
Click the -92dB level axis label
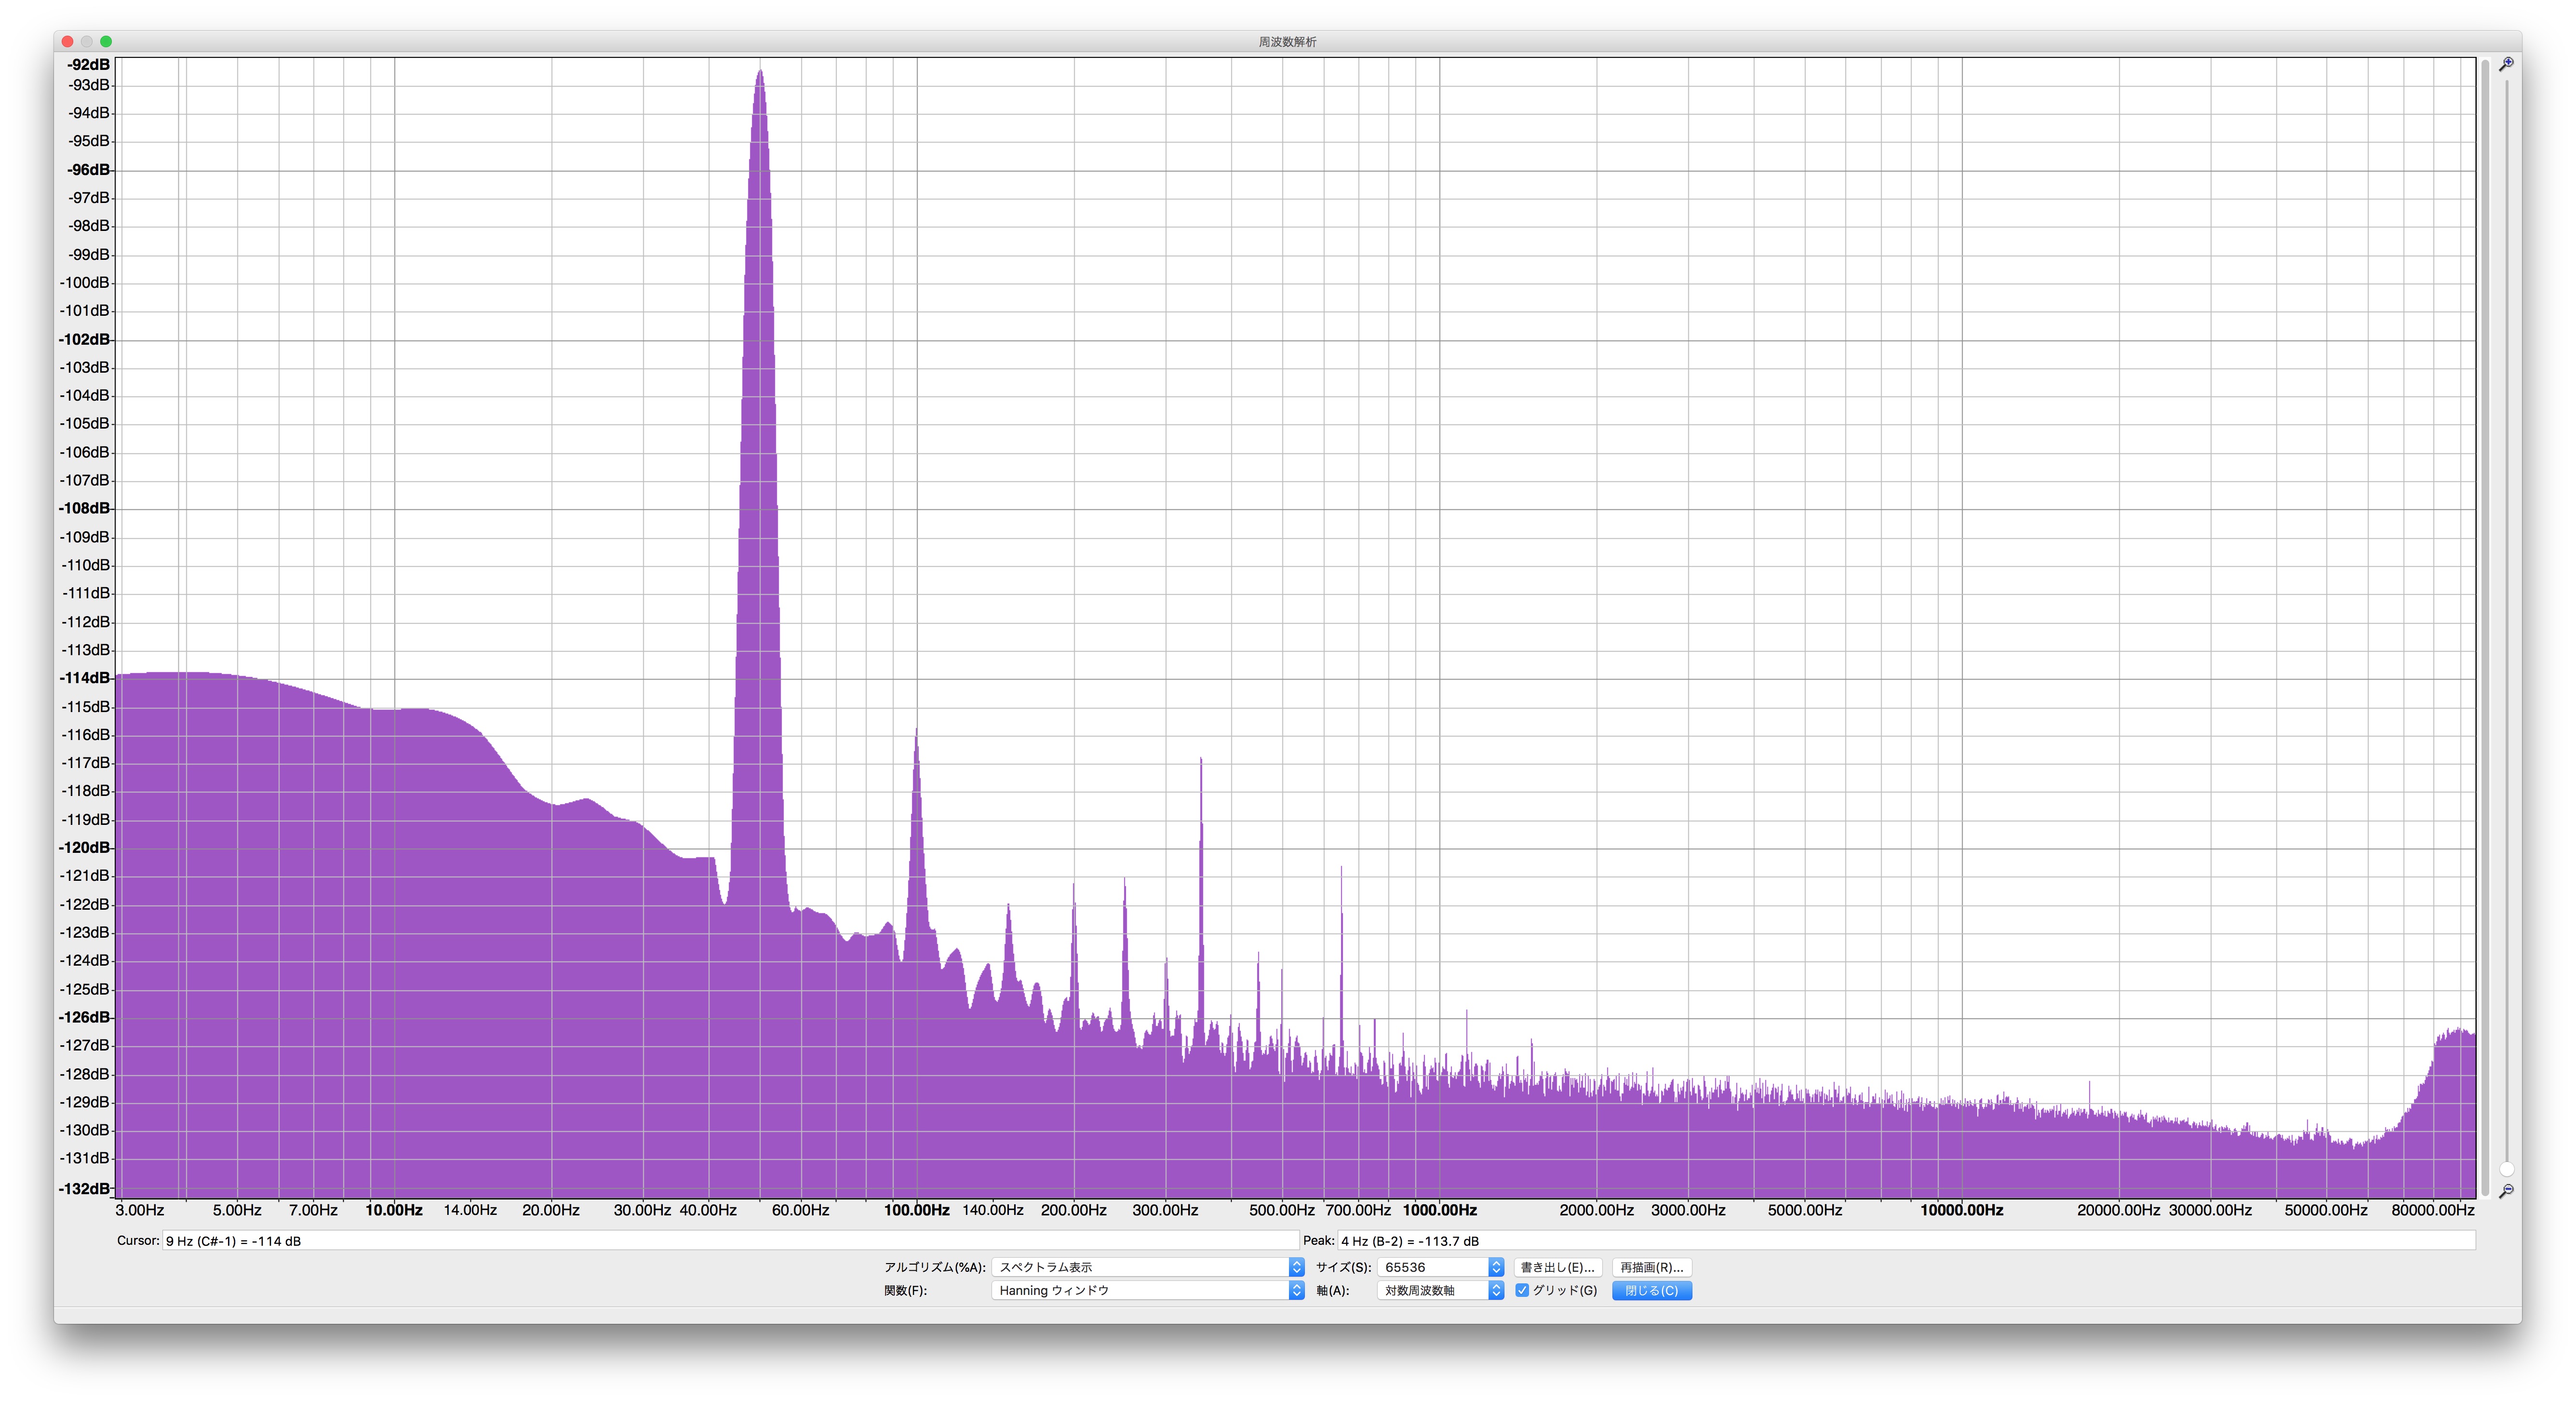click(x=88, y=65)
